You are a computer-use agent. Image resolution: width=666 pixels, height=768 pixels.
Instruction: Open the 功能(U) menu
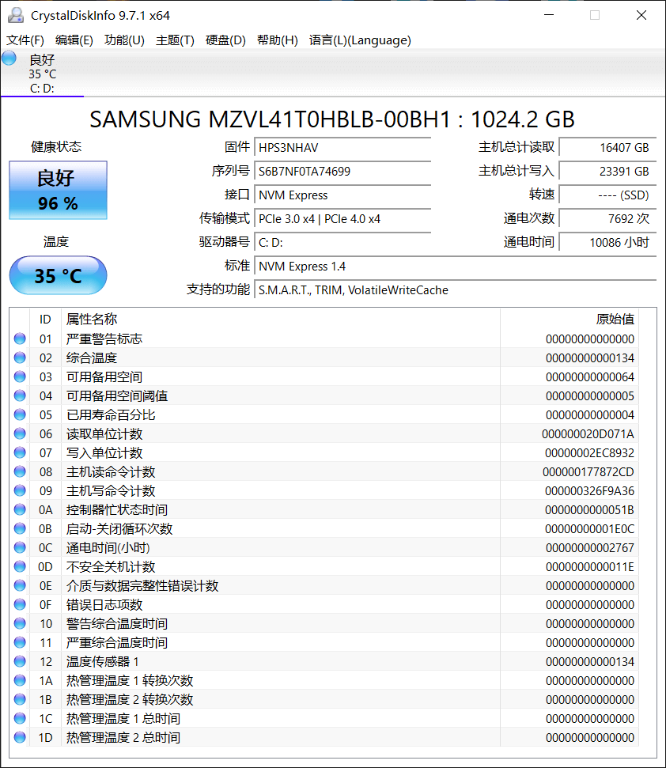pos(124,40)
